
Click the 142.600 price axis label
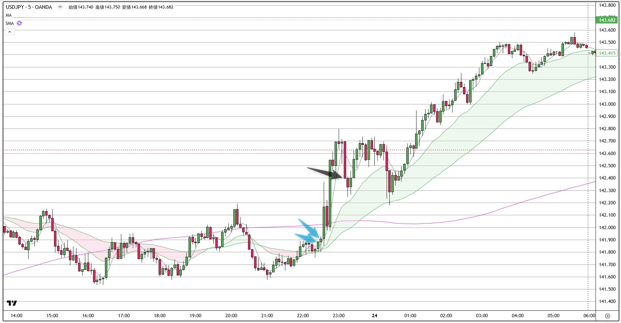coord(607,153)
